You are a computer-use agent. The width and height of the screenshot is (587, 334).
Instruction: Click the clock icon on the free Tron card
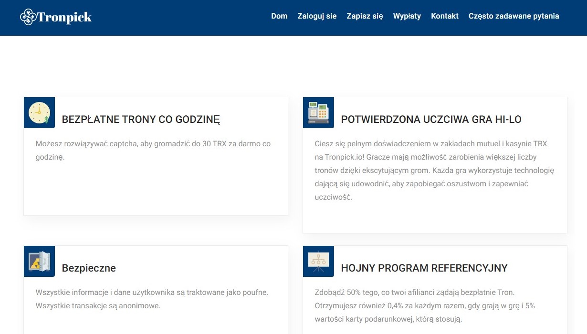click(39, 113)
